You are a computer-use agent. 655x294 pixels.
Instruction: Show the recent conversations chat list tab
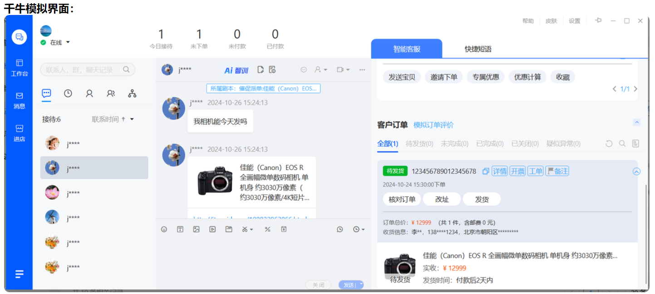[x=46, y=93]
